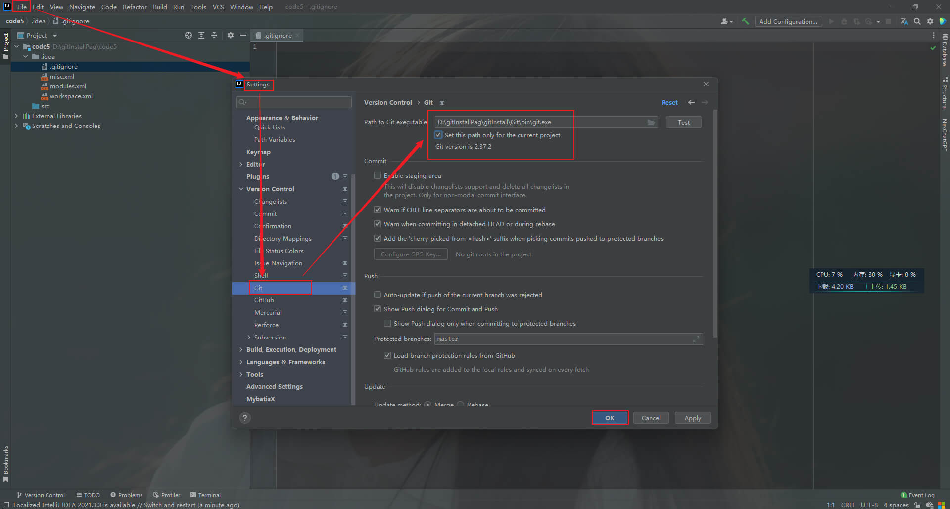Toggle Warn if CRLF line separators checkbox

[x=378, y=210]
